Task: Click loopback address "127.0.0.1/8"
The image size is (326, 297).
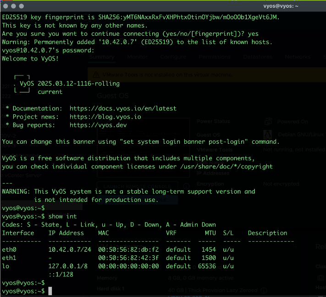Action: [68, 266]
